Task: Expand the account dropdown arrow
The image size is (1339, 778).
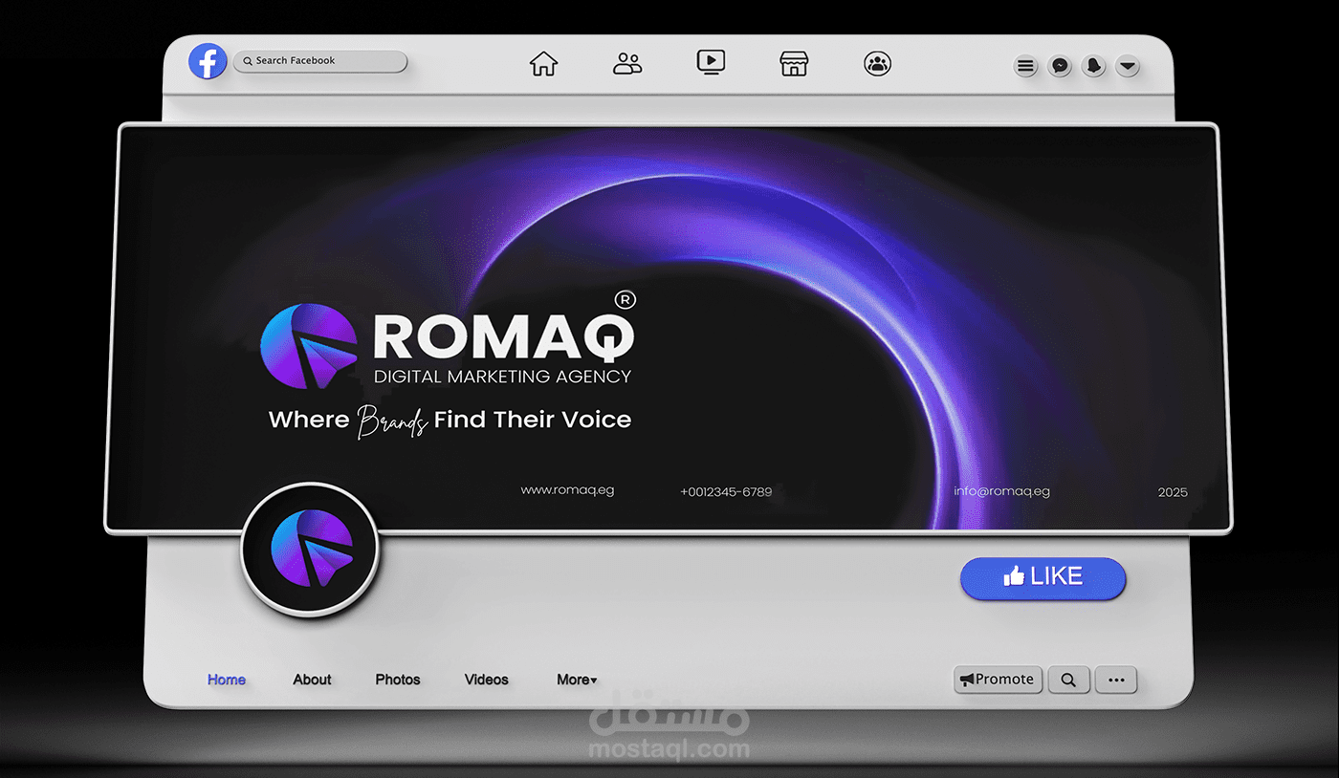Action: tap(1129, 66)
